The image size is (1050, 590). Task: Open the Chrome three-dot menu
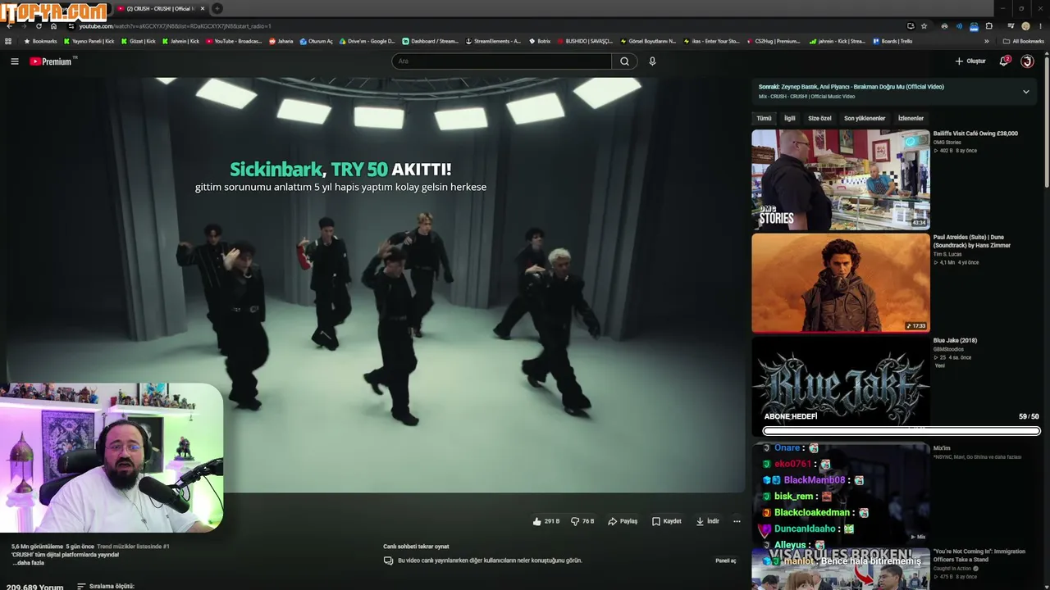1040,26
